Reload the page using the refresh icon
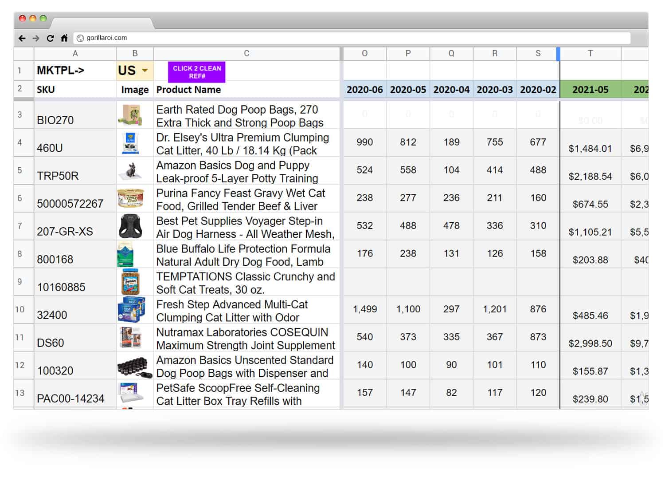 [51, 39]
